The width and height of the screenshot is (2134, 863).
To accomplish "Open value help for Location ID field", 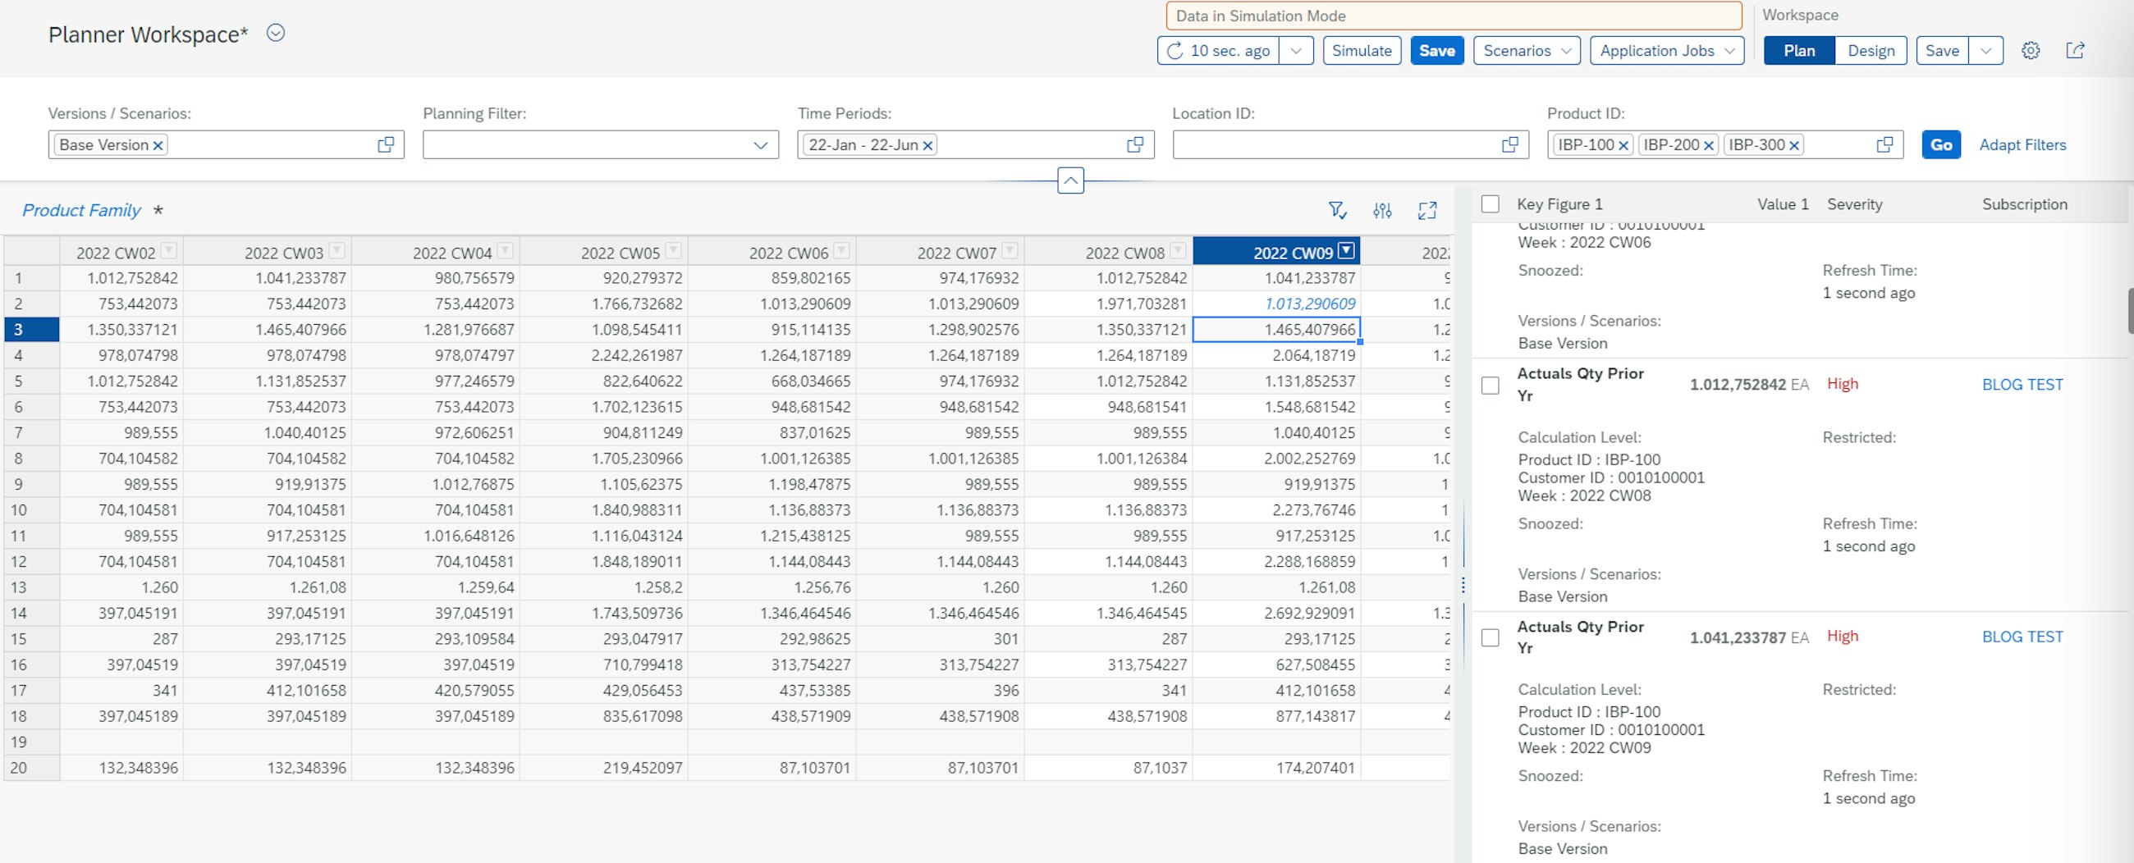I will coord(1510,145).
